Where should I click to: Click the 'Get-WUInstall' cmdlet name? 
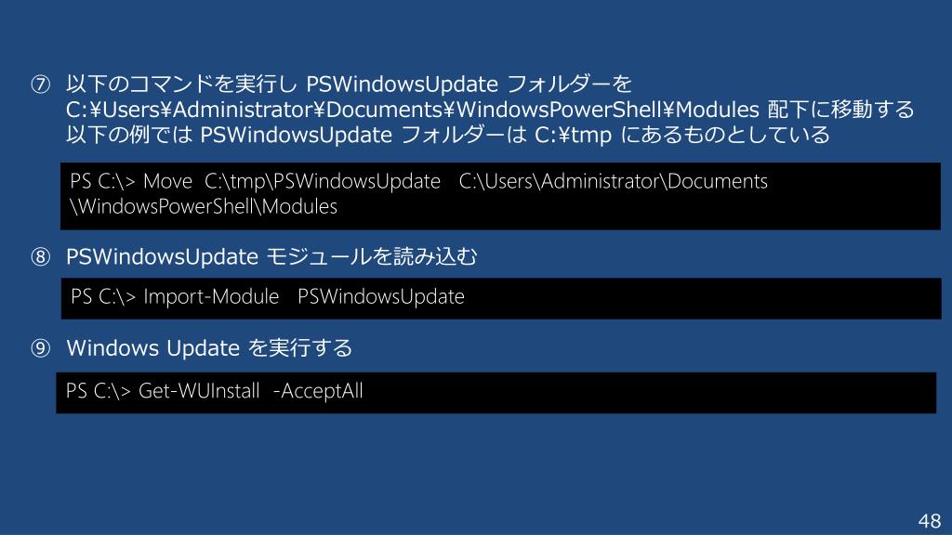click(x=199, y=391)
